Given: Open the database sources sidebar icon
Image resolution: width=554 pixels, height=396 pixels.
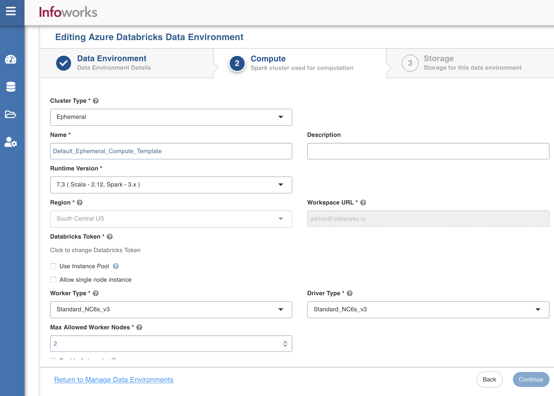Looking at the screenshot, I should tap(11, 87).
